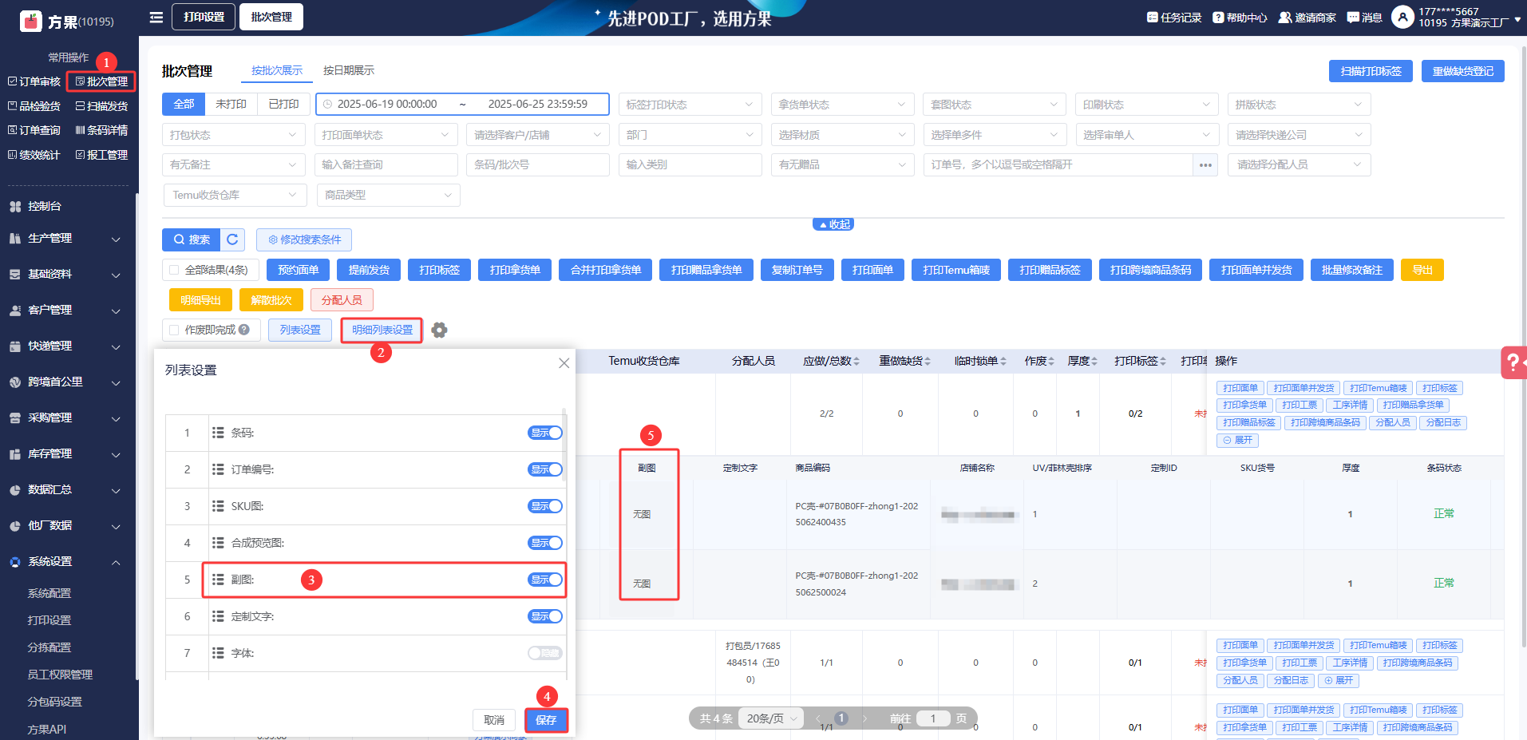
Task: Toggle the 条码 column display switch
Action: tap(545, 433)
